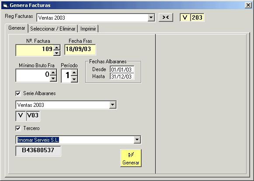Switch to Seleccionar / Eliminar tab
This screenshot has height=181, width=254.
[53, 29]
